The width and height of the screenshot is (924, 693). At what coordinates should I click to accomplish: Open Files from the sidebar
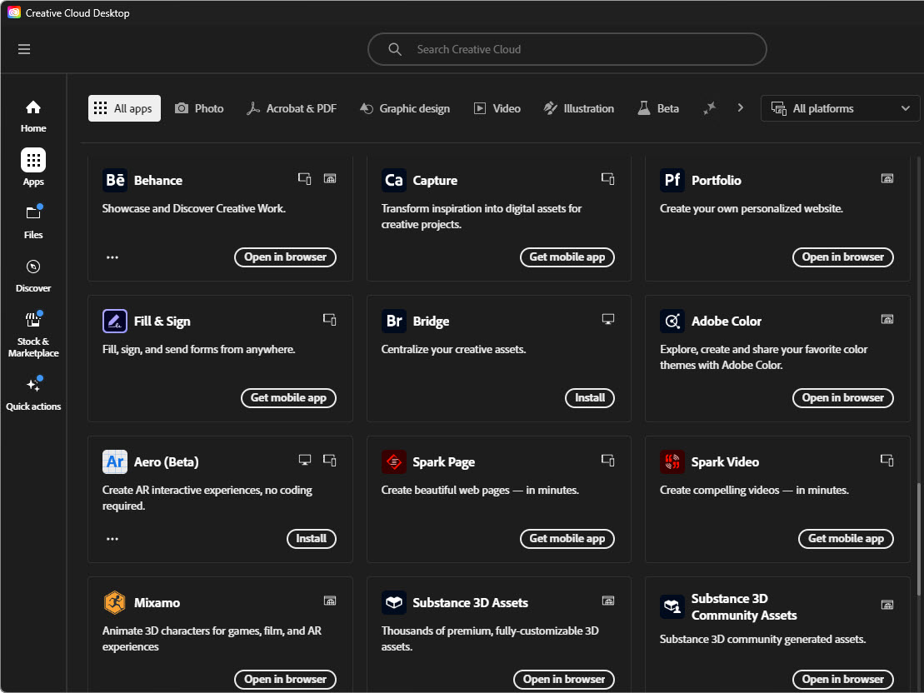[x=32, y=213]
